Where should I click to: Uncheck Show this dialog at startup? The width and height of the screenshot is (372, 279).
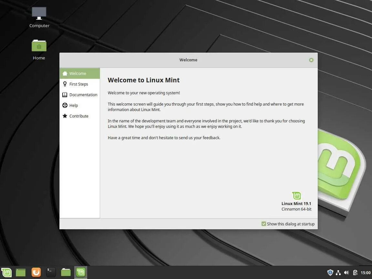[x=263, y=224]
